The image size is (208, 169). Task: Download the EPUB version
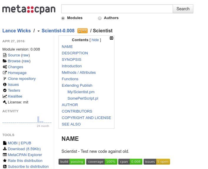click(26, 143)
